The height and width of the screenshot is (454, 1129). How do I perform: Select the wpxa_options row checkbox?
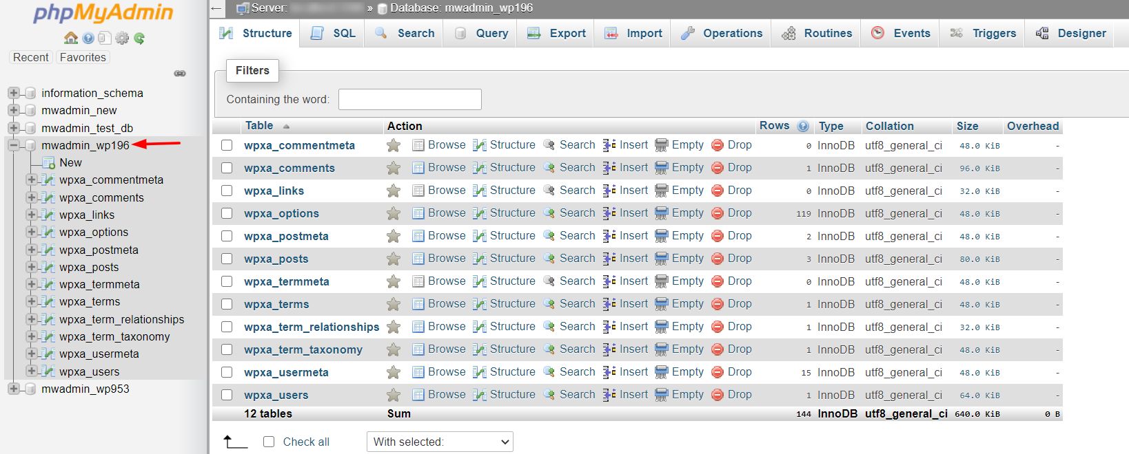227,213
